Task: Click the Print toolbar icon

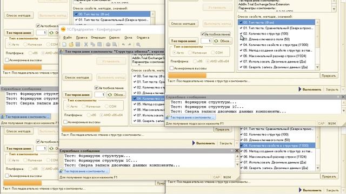Action: click(x=108, y=44)
